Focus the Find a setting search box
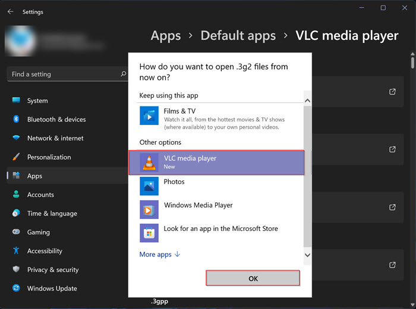This screenshot has height=309, width=416. coord(68,74)
